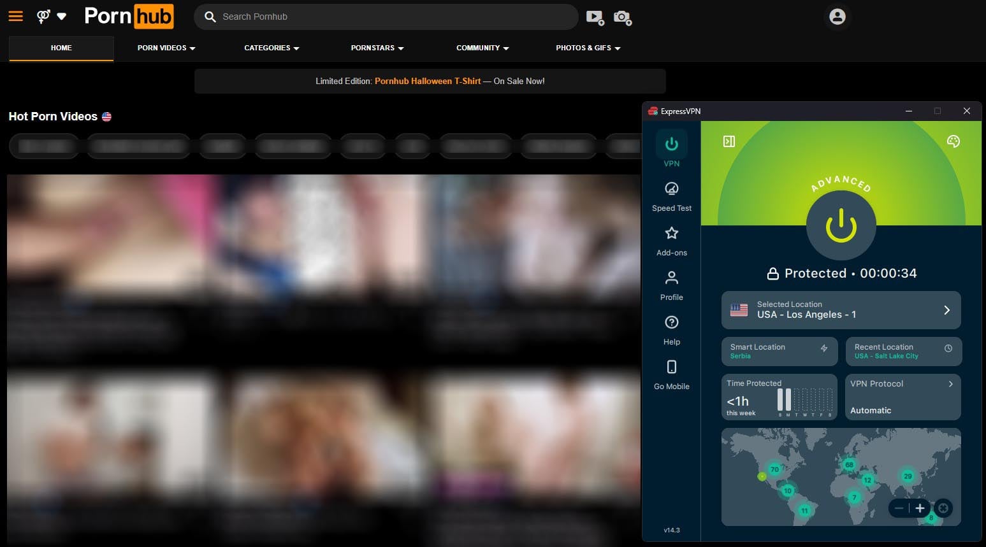Minimize the ExpressVPN window
Image resolution: width=986 pixels, height=547 pixels.
pyautogui.click(x=909, y=111)
